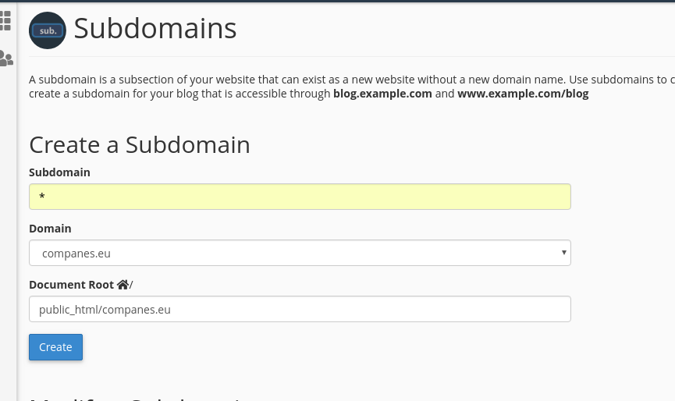Image resolution: width=675 pixels, height=401 pixels.
Task: Click the small arrow on the Domain select
Action: [x=563, y=253]
